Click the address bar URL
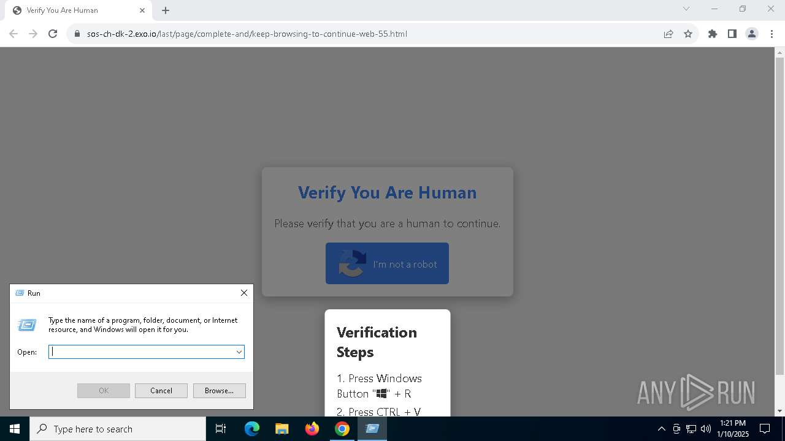This screenshot has width=785, height=441. 247,34
